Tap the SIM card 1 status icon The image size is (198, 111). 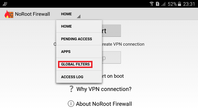click(158, 4)
